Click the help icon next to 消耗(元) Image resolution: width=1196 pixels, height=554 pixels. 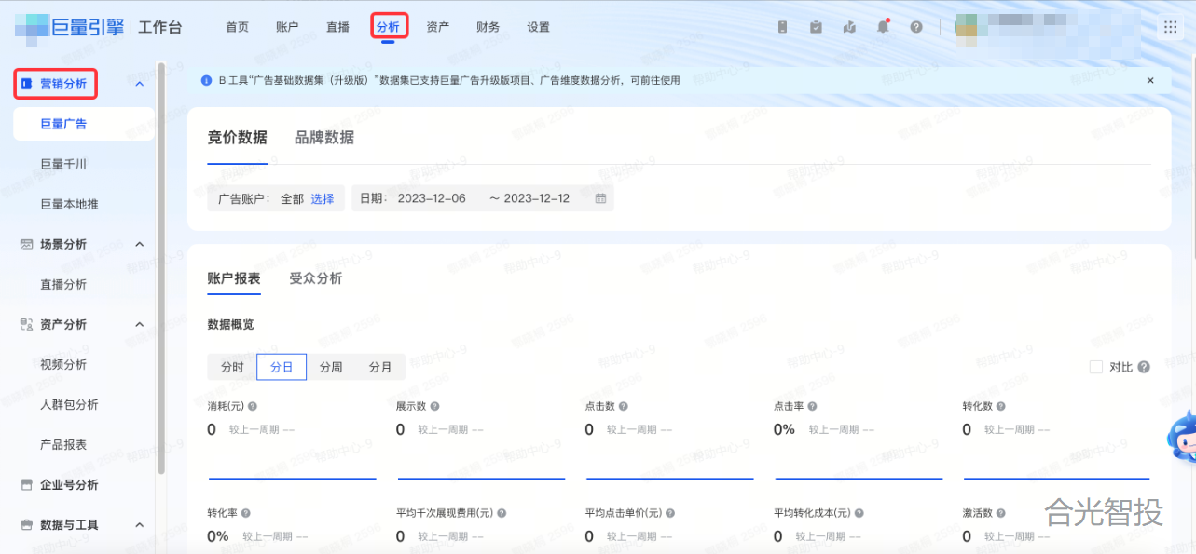coord(253,407)
